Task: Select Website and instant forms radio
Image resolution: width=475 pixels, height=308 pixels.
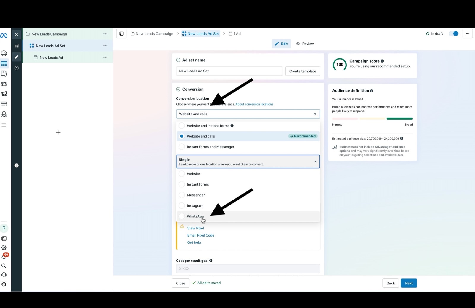Action: [182, 126]
